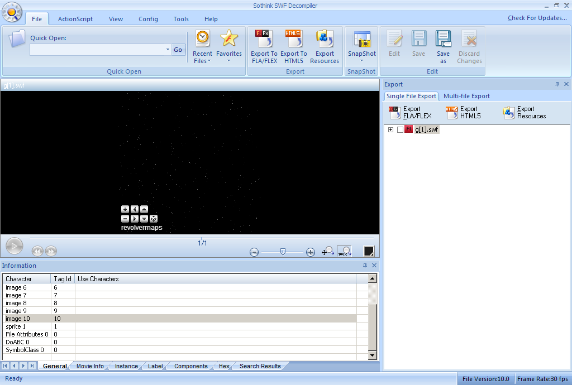Screen dimensions: 572x385
Task: Open the SnapShot dropdown arrow
Action: pyautogui.click(x=361, y=61)
